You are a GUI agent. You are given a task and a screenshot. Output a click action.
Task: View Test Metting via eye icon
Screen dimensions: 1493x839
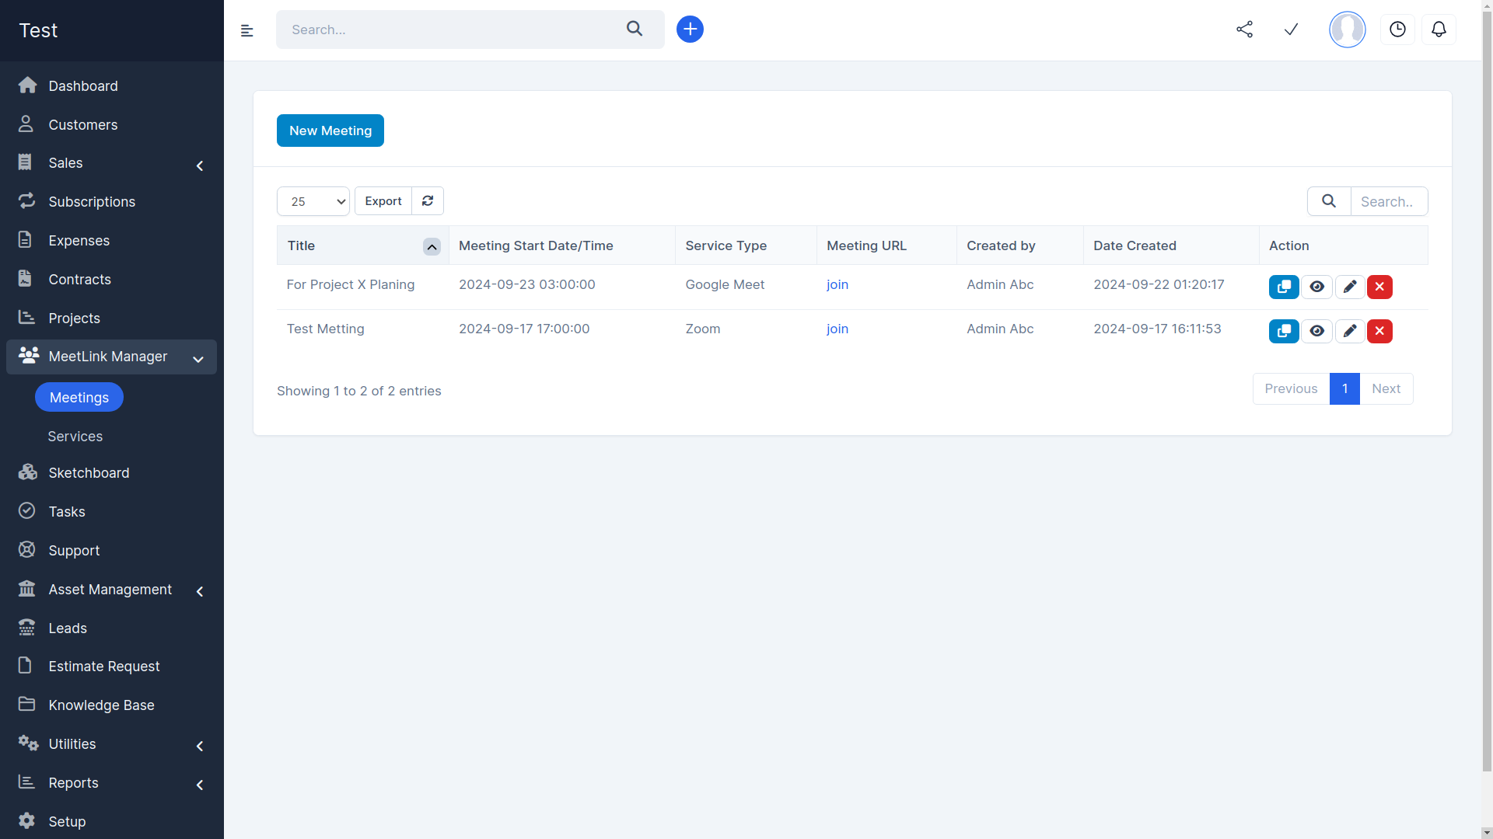pyautogui.click(x=1316, y=331)
